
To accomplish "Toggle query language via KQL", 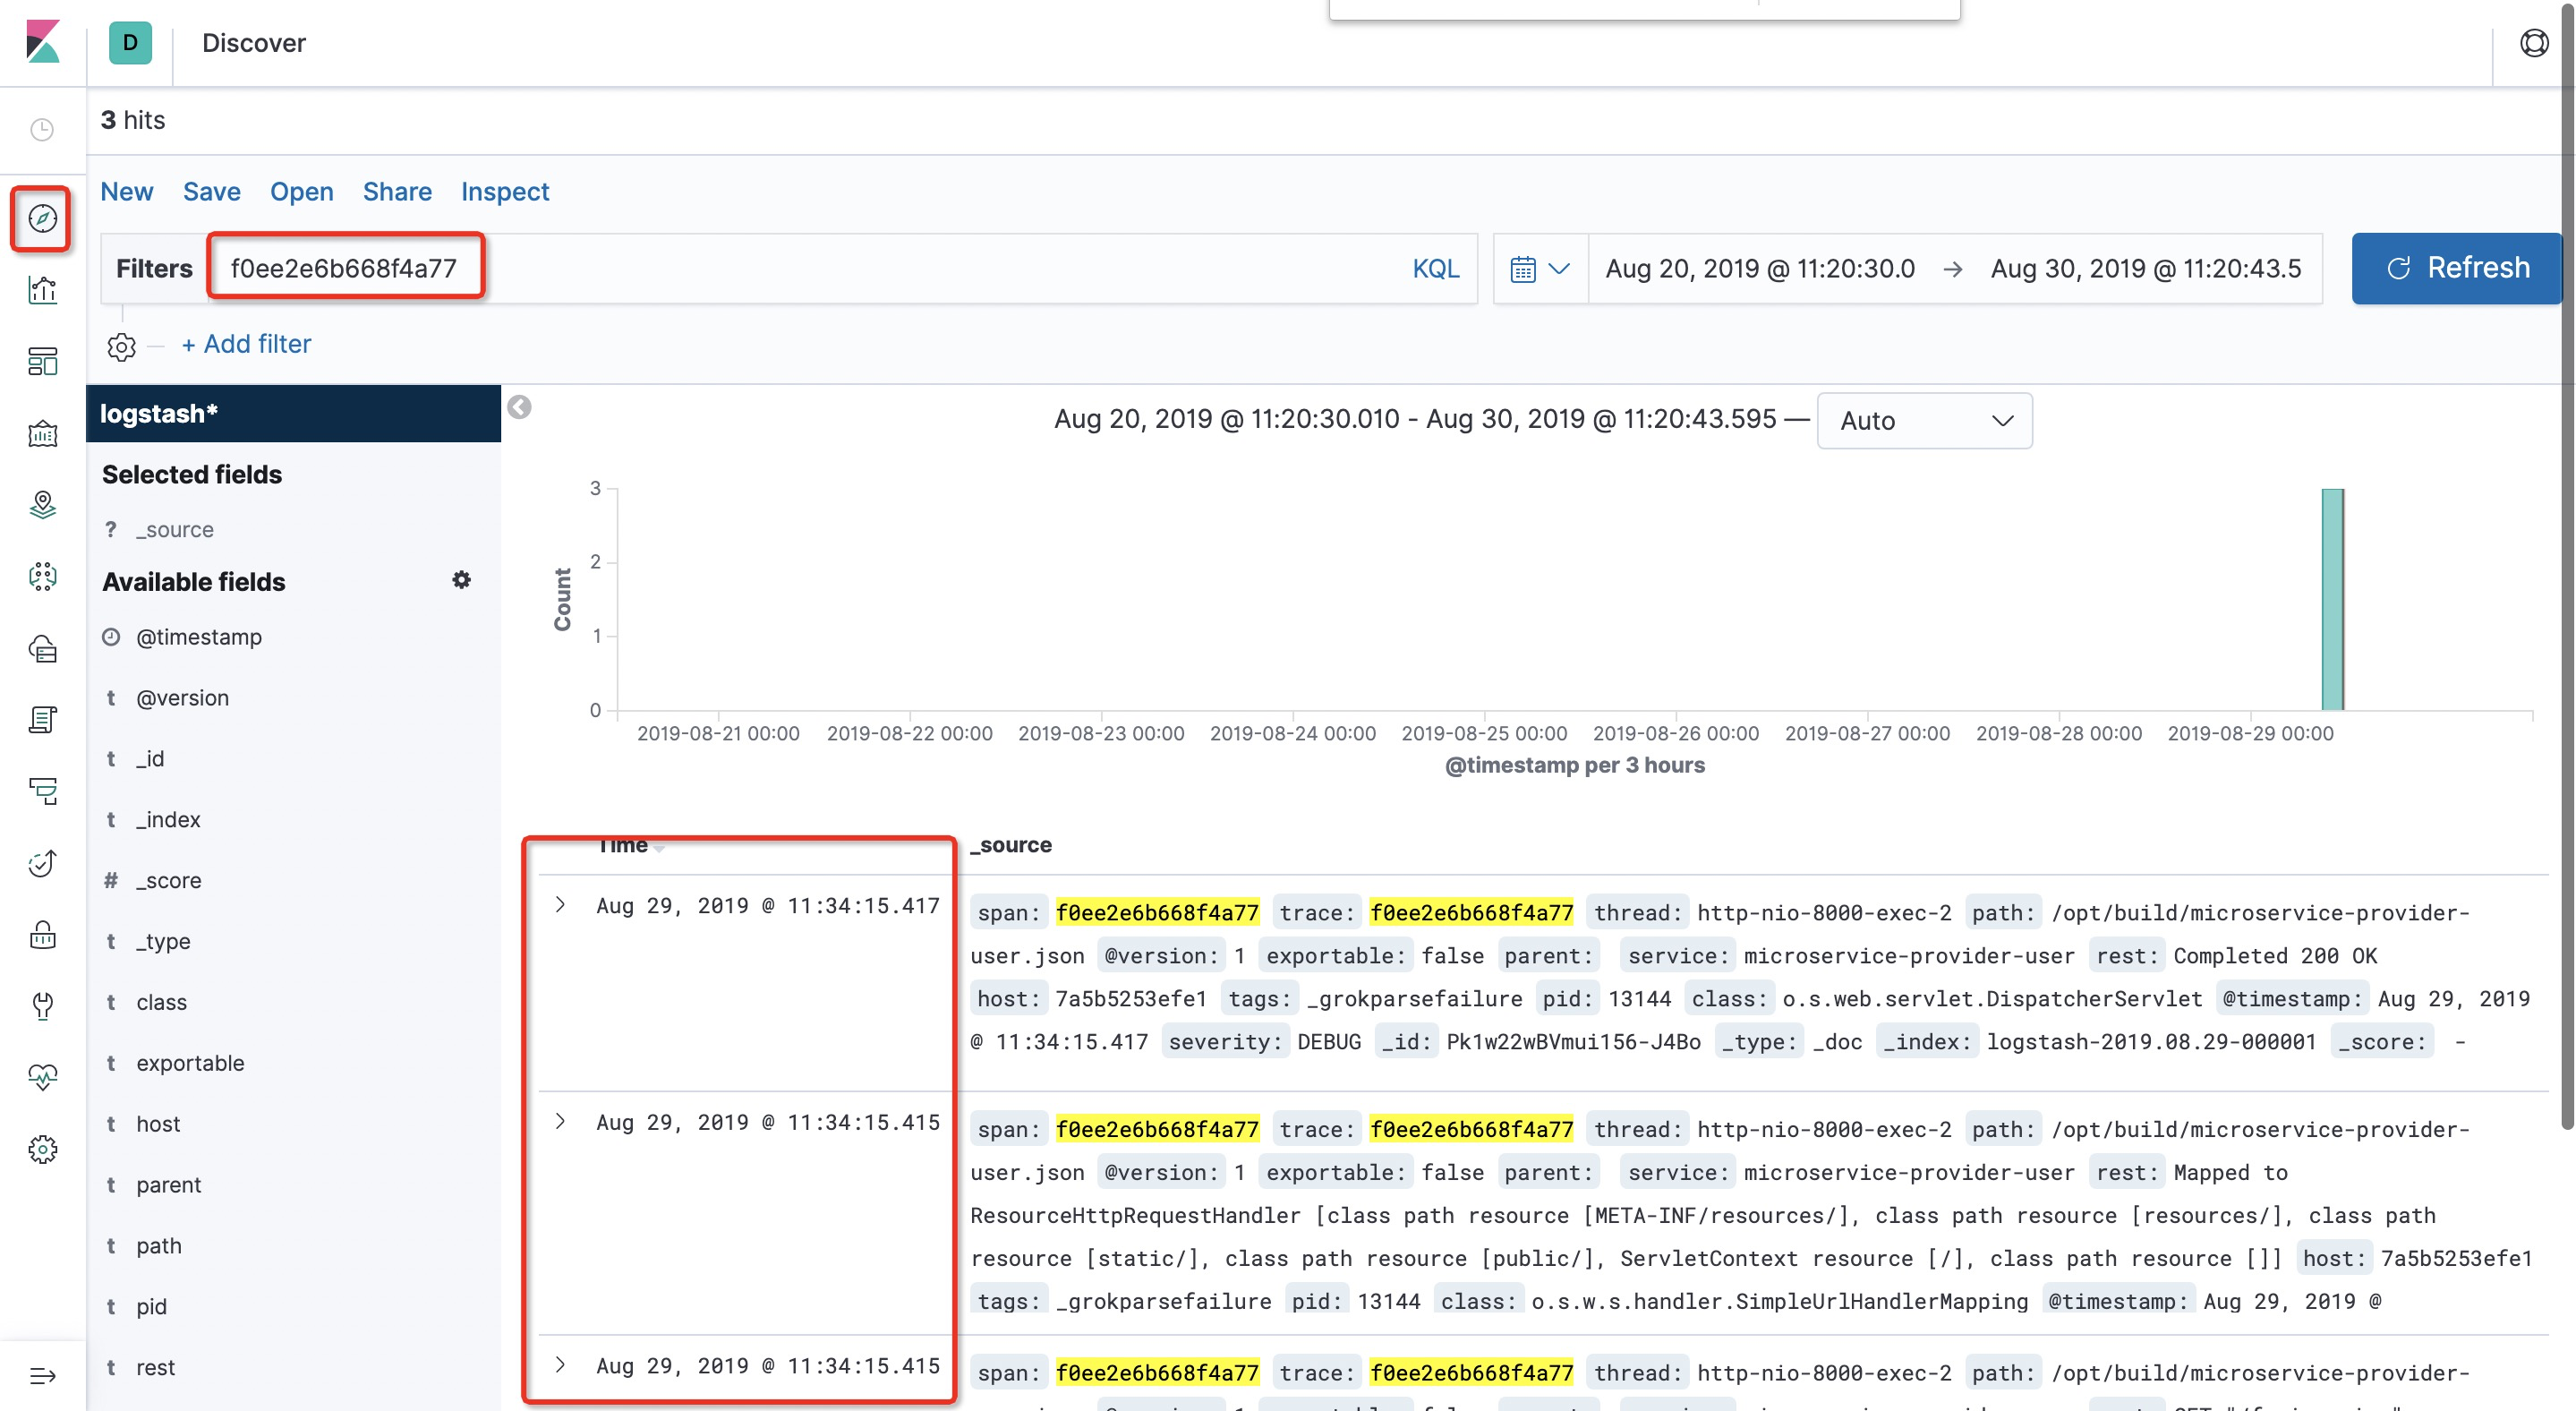I will tap(1435, 268).
